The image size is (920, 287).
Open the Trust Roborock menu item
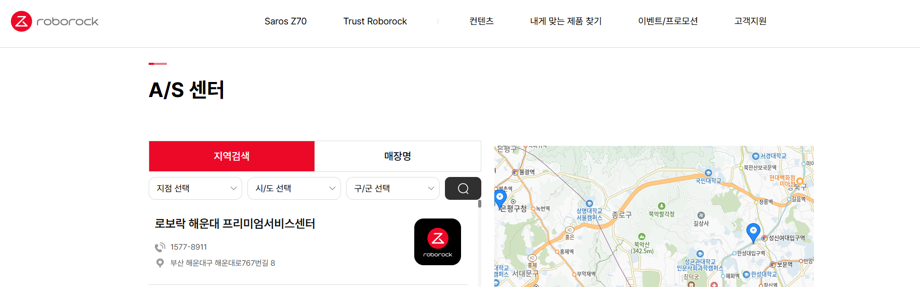point(375,21)
